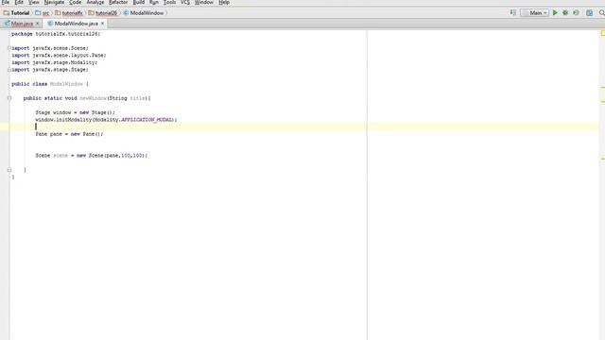Click the tutorialfx package breadcrumb

click(x=69, y=12)
